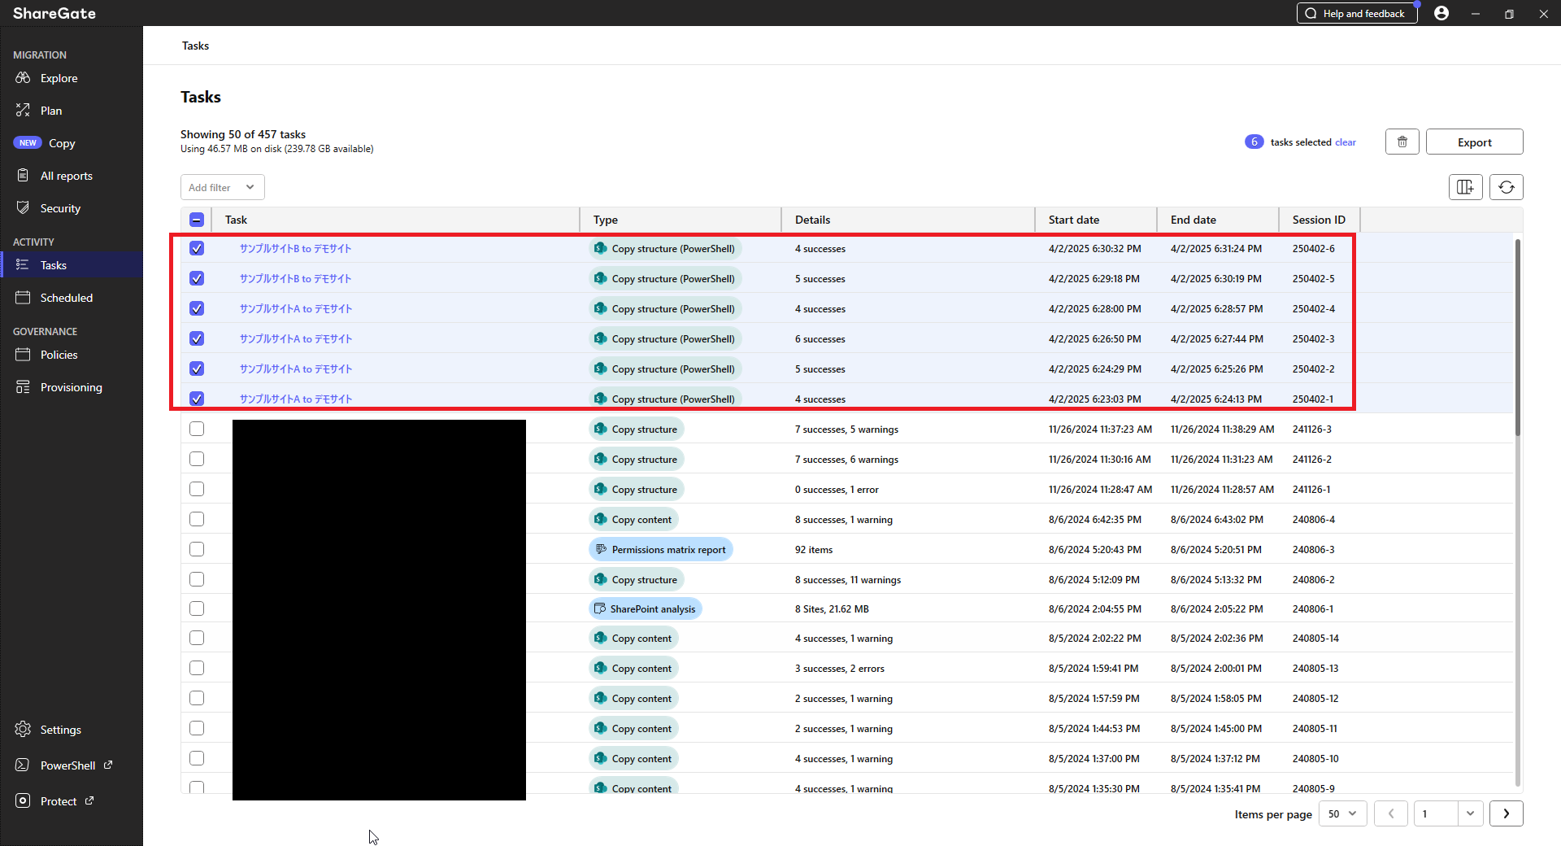Open the Plan section in sidebar
This screenshot has width=1561, height=846.
pyautogui.click(x=50, y=110)
